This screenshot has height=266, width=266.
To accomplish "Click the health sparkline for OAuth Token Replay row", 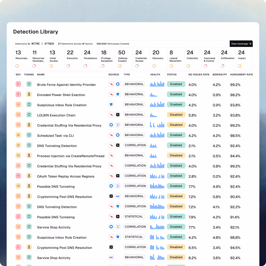I will point(157,176).
